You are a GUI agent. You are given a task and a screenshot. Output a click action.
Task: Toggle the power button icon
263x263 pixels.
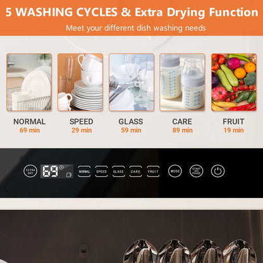tap(218, 171)
